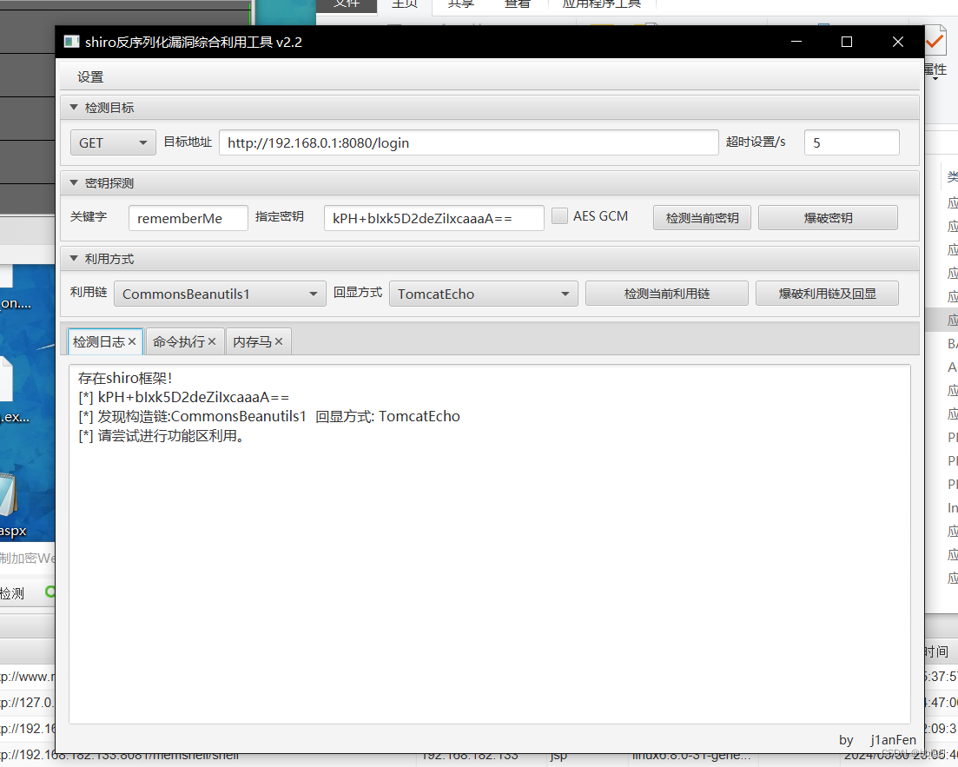Click the 关键字 rememberMe field

pyautogui.click(x=188, y=218)
